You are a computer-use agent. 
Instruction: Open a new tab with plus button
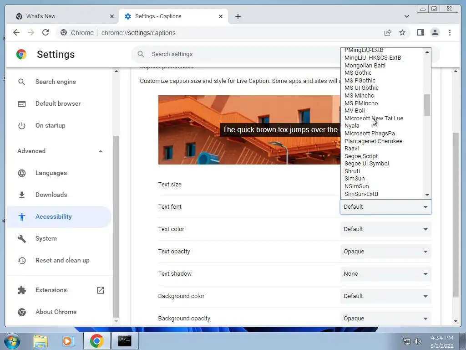[238, 16]
